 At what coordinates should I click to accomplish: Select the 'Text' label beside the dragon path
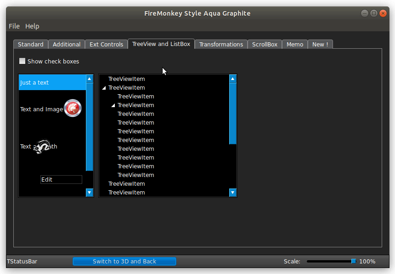click(25, 147)
